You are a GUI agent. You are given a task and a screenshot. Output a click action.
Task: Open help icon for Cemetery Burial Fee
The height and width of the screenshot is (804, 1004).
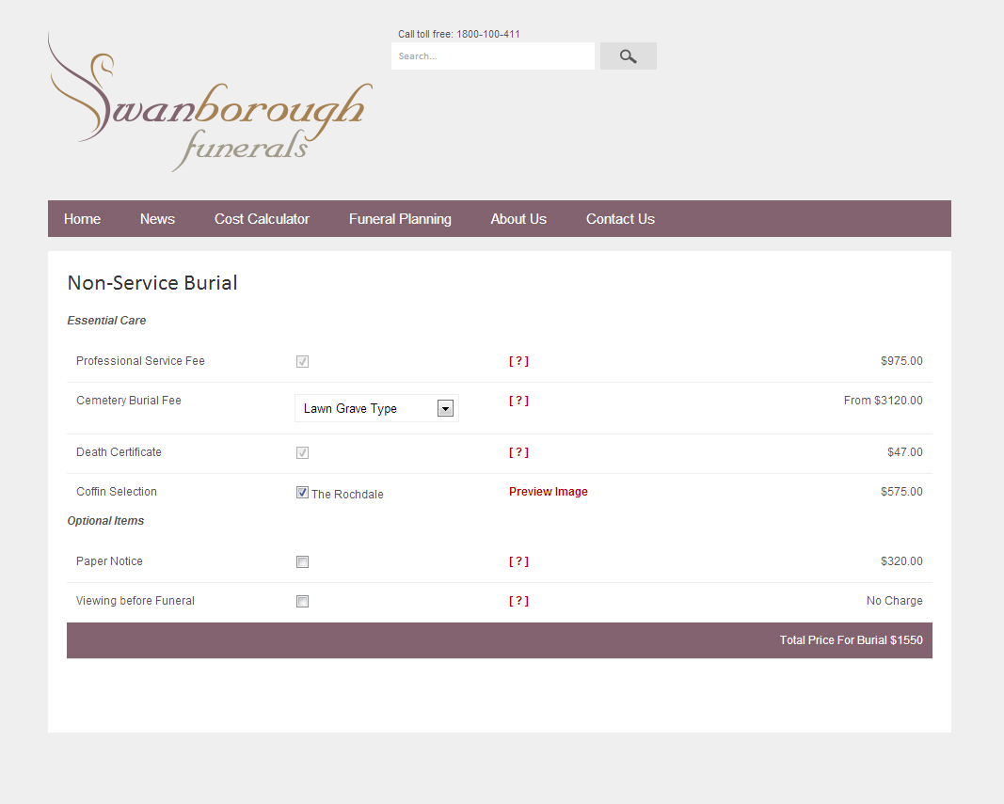coord(518,401)
